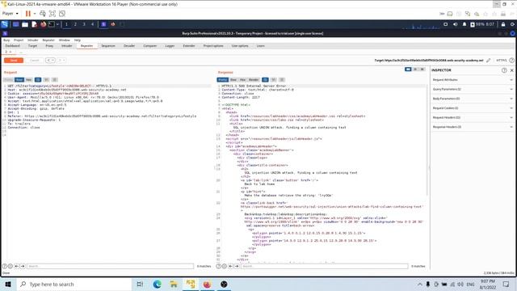Image resolution: width=517 pixels, height=291 pixels.
Task: Toggle side-by-side layout icon
Action: pyautogui.click(x=408, y=70)
